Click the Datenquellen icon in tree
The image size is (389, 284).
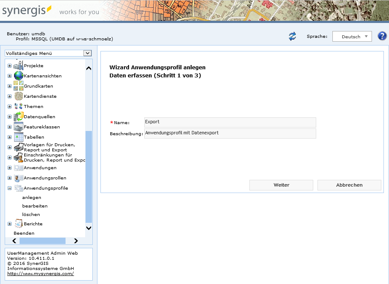pyautogui.click(x=19, y=116)
